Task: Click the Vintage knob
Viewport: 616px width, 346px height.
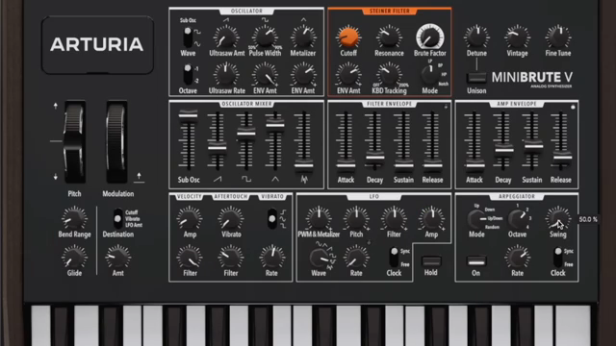Action: tap(518, 37)
